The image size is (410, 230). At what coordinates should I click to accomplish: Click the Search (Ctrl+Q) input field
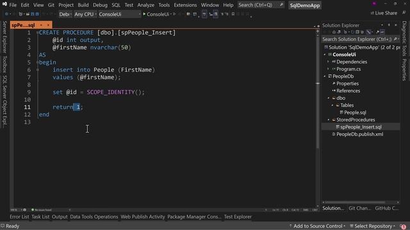[x=261, y=5]
